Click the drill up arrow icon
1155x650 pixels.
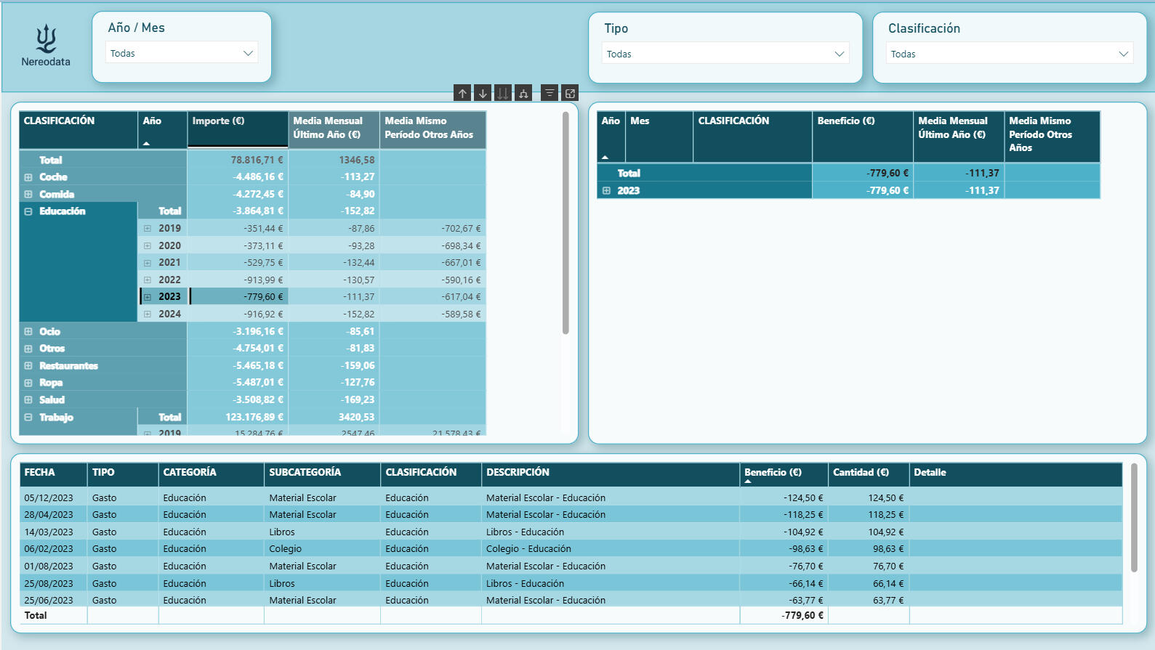click(462, 93)
